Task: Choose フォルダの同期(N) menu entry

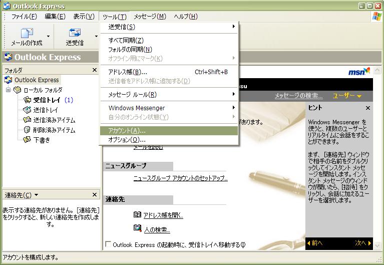Action: [169, 50]
